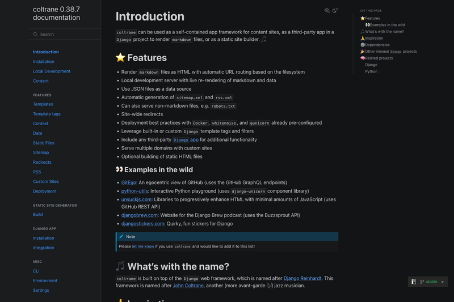The height and width of the screenshot is (302, 454).
Task: Open the djangobrew.com link
Action: (139, 215)
